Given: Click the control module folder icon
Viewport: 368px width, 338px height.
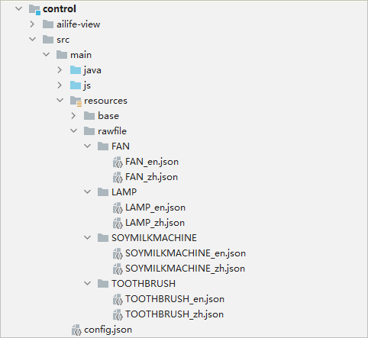Looking at the screenshot, I should (x=34, y=9).
